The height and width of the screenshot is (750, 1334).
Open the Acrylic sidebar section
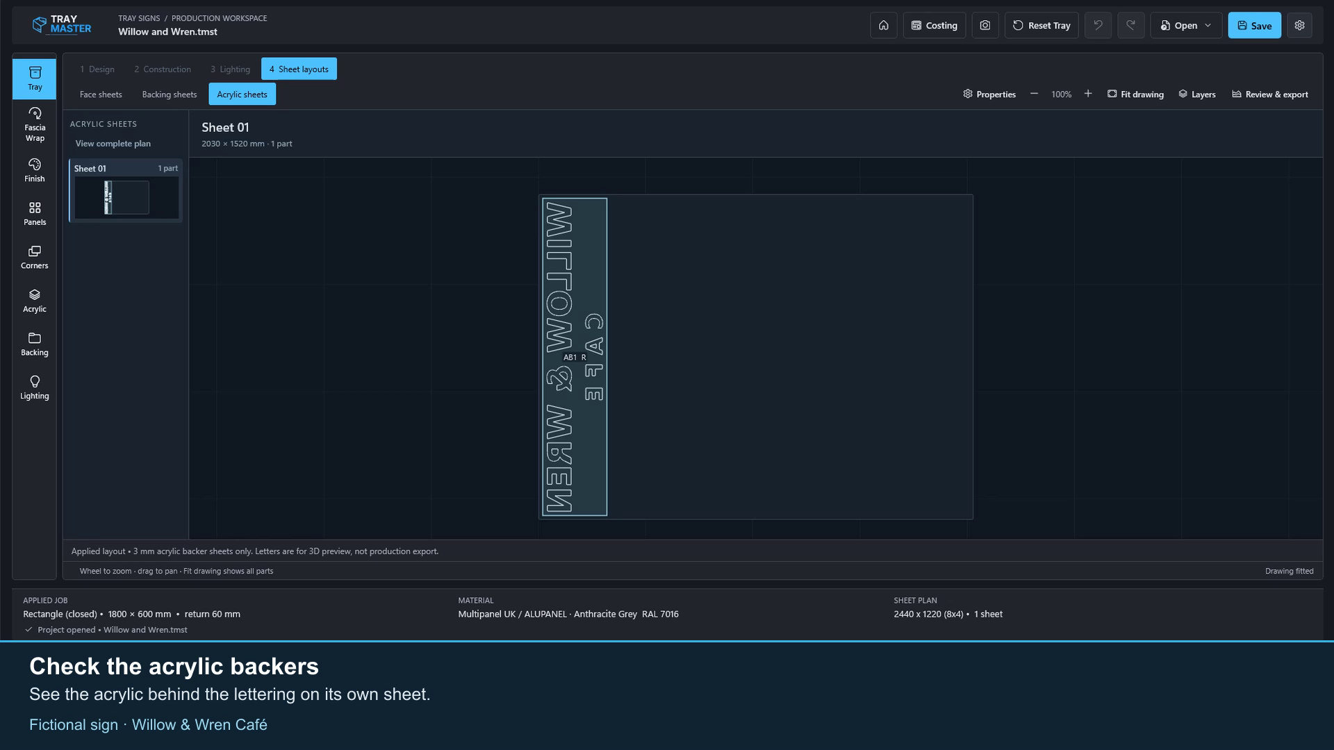34,301
